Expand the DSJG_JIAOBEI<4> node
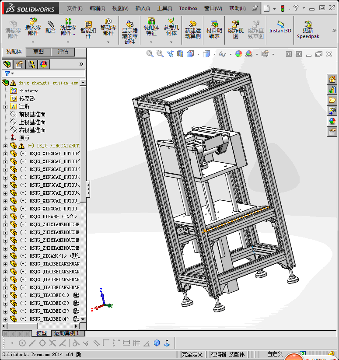 [x=5, y=319]
